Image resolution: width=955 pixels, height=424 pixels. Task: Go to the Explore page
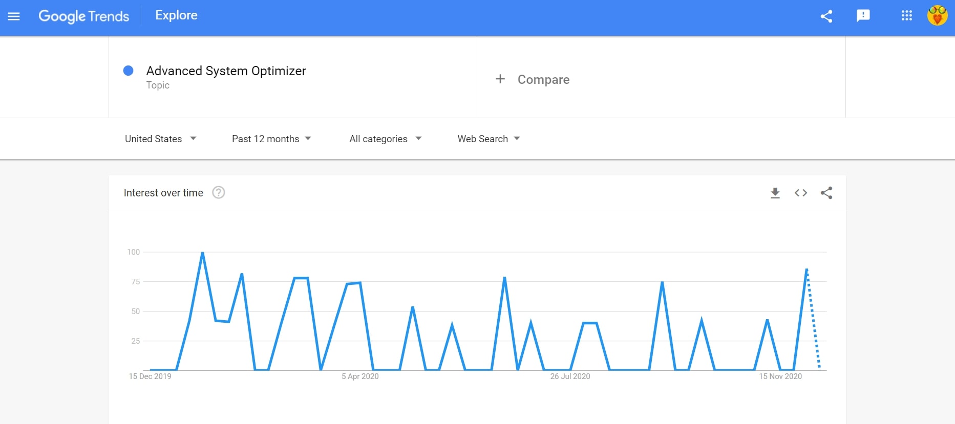[176, 15]
